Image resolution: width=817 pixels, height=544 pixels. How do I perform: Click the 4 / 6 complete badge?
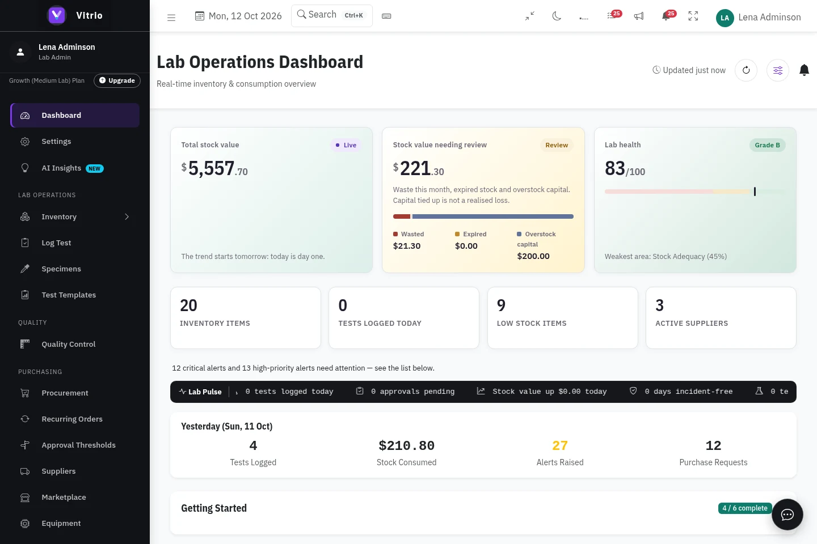745,508
